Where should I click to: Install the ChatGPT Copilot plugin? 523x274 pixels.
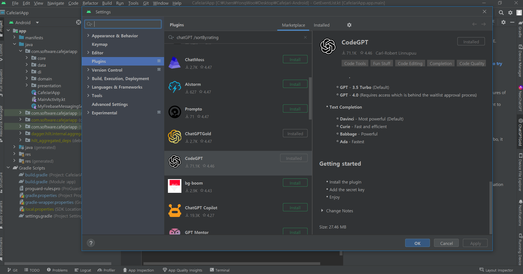pos(295,208)
